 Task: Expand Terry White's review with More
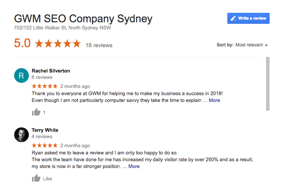point(134,166)
